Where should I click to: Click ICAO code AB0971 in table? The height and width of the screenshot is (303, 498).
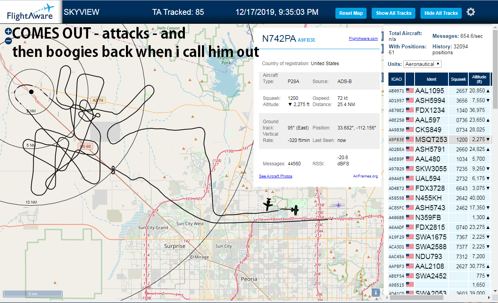(x=396, y=91)
